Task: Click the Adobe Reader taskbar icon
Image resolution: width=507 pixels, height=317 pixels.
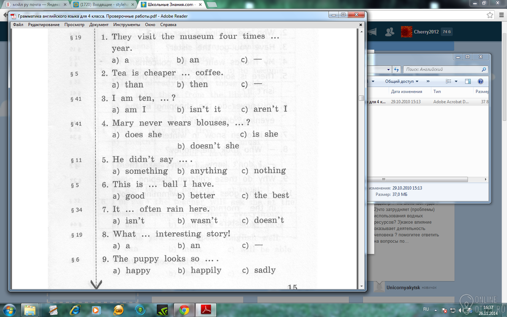Action: click(205, 310)
